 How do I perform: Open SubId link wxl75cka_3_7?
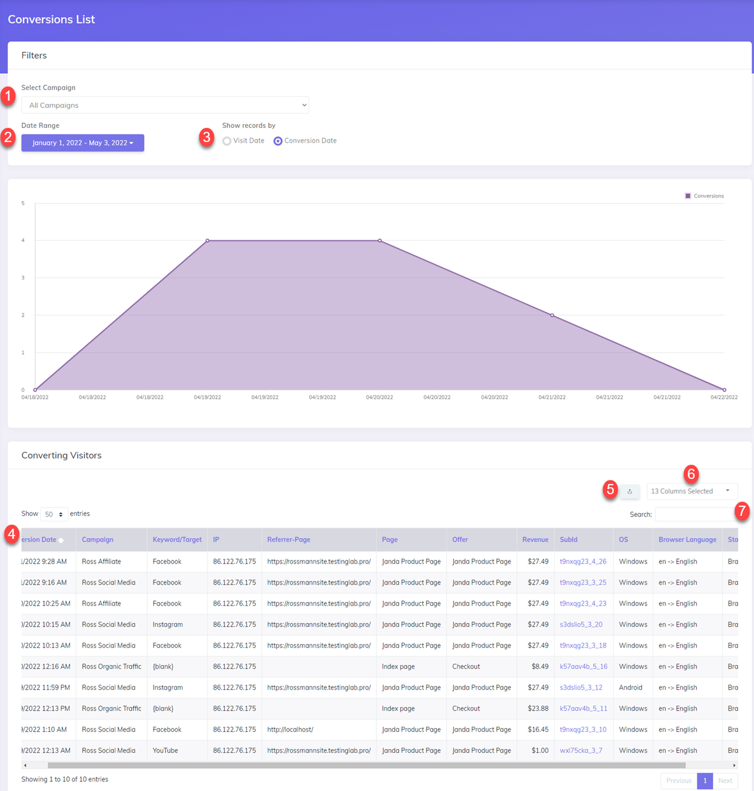point(581,751)
